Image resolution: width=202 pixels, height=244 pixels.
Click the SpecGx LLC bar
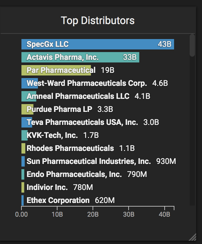98,44
